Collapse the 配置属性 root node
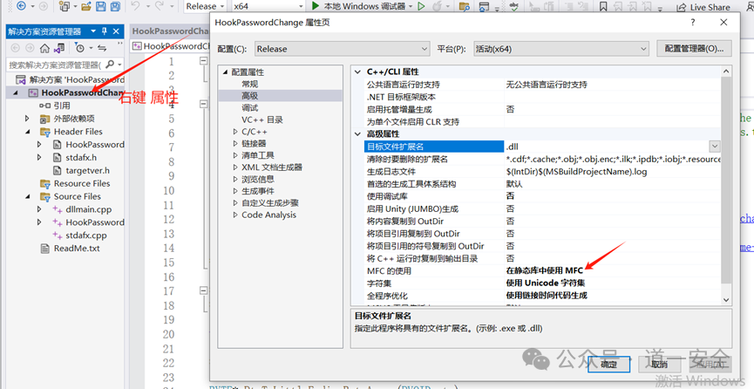The image size is (754, 389). coord(225,72)
